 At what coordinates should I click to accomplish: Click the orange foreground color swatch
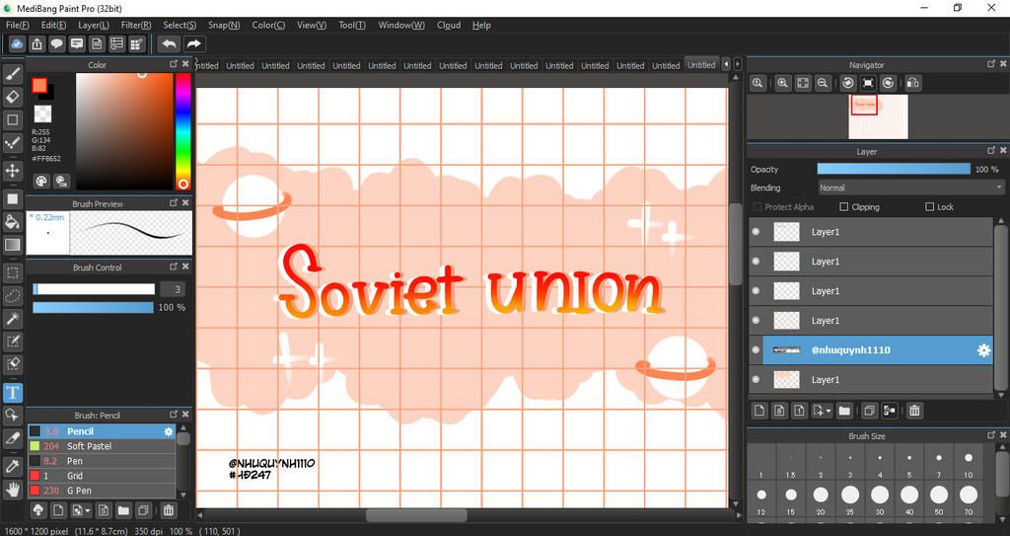click(39, 85)
